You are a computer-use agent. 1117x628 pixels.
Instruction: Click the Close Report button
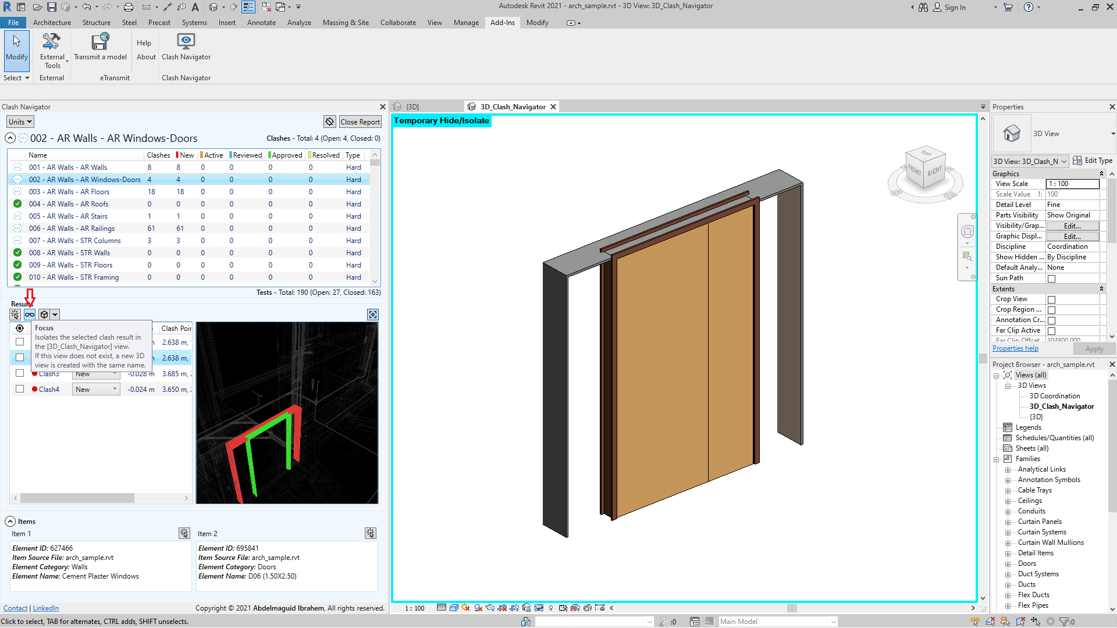point(360,122)
